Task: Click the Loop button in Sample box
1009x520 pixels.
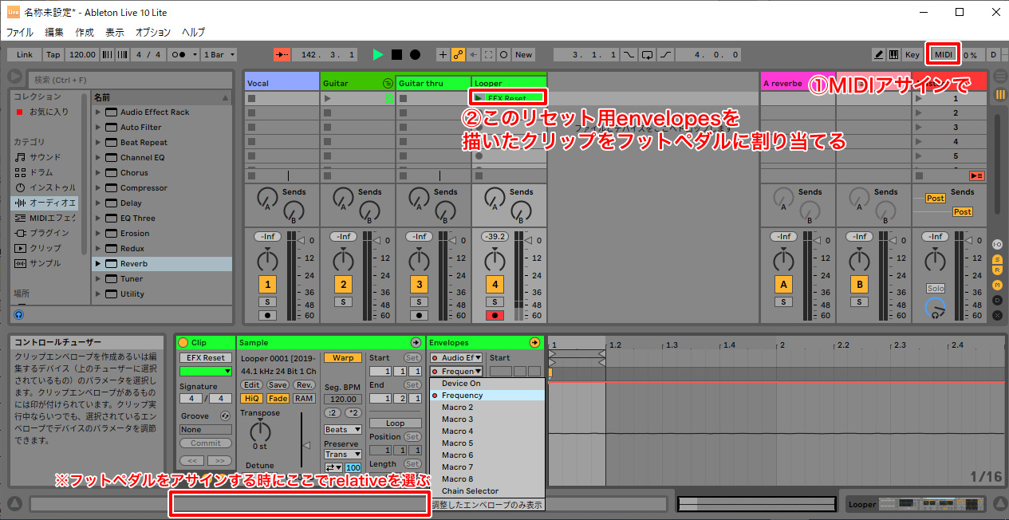Action: tap(395, 423)
